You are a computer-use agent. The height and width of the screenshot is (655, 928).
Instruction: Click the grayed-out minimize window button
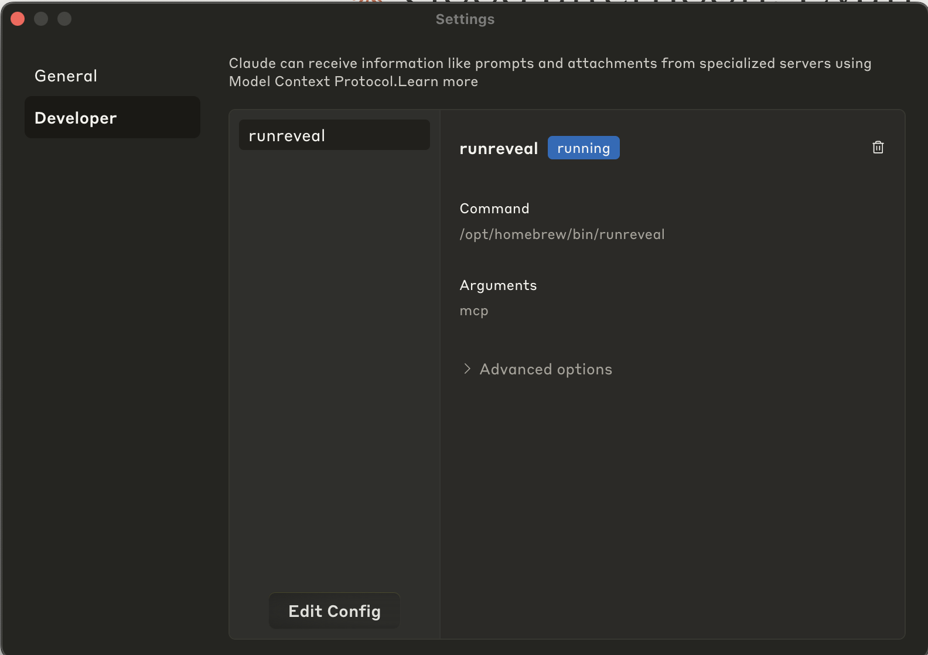(41, 19)
